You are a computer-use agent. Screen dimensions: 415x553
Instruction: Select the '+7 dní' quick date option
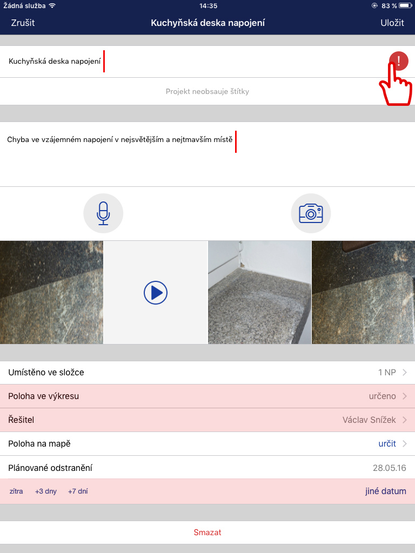78,491
